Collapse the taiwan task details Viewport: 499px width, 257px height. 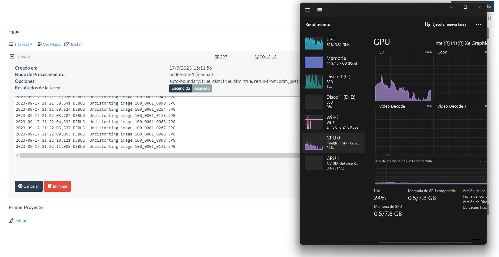pyautogui.click(x=12, y=57)
